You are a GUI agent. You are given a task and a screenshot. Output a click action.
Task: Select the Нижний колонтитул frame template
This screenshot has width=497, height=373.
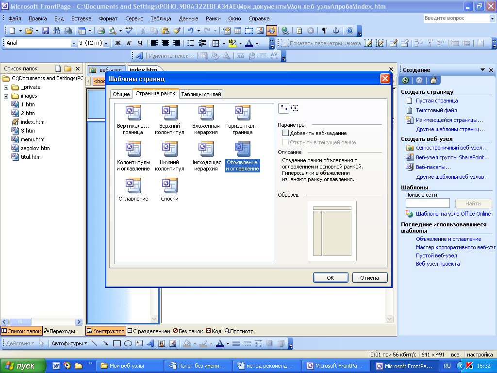pyautogui.click(x=169, y=156)
